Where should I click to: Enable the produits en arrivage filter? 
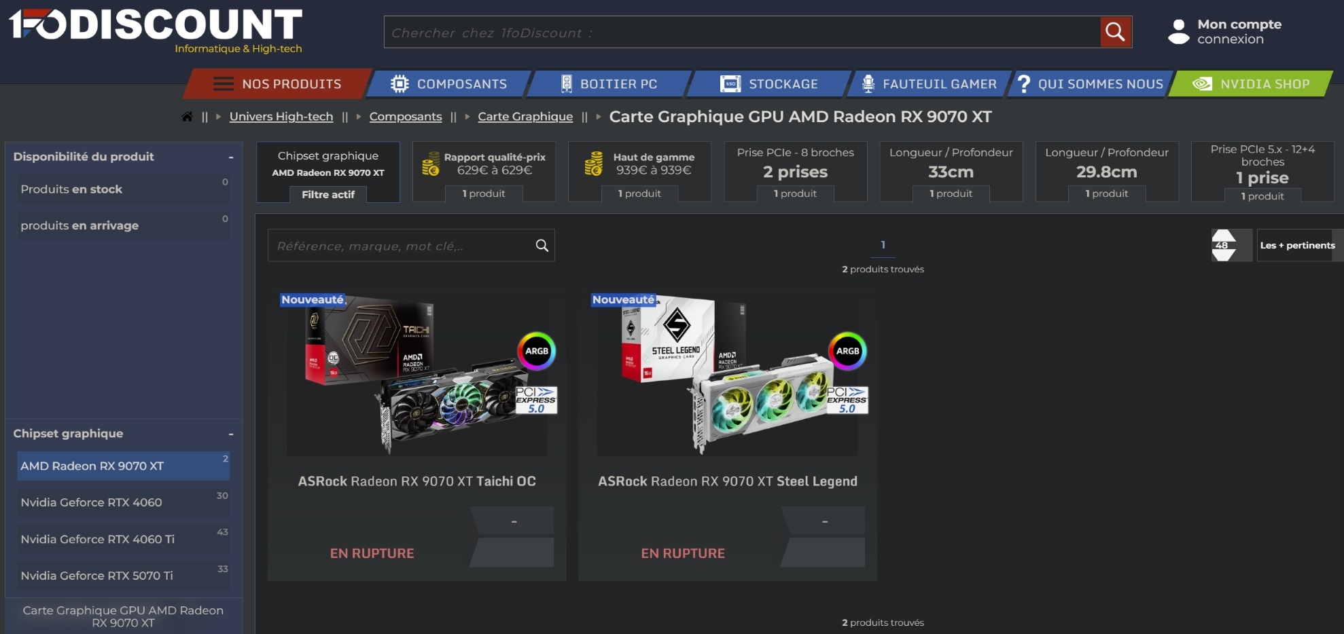pos(122,225)
